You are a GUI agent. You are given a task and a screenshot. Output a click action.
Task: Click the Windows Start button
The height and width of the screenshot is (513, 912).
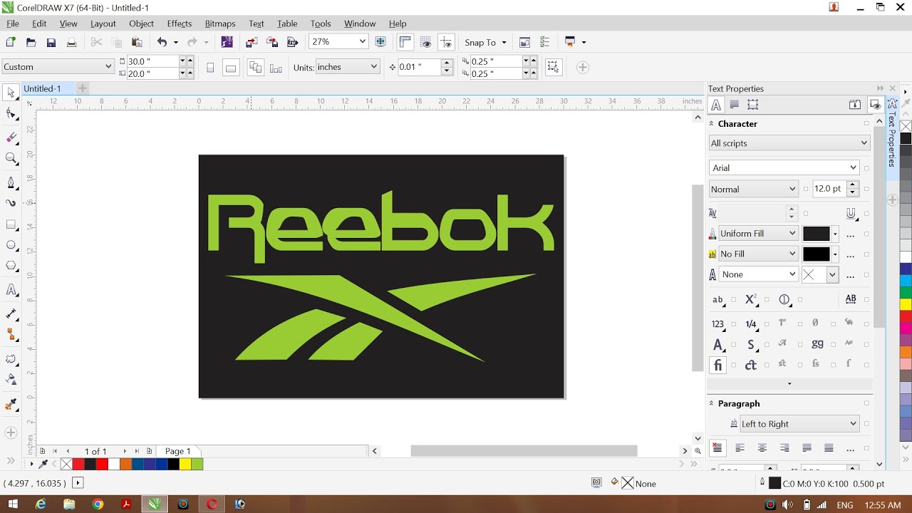13,504
